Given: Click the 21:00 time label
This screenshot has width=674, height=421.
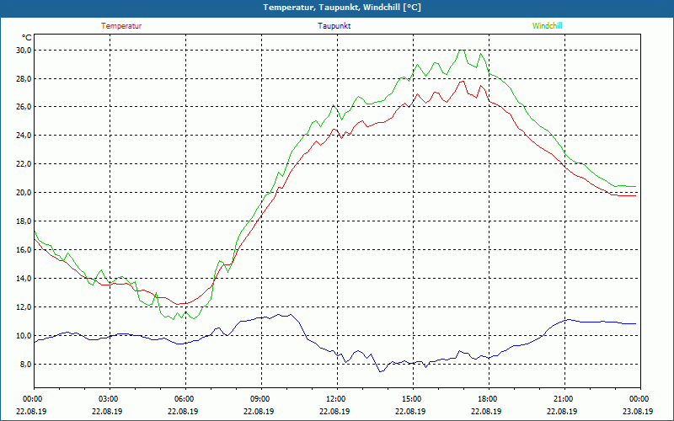Looking at the screenshot, I should click(562, 399).
